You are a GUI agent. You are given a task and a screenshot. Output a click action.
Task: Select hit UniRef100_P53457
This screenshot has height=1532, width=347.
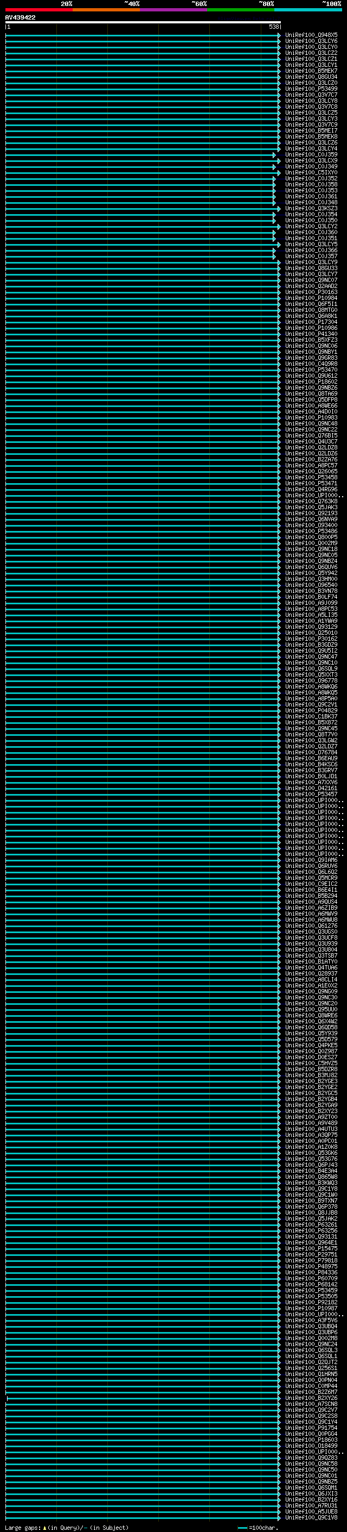311,794
